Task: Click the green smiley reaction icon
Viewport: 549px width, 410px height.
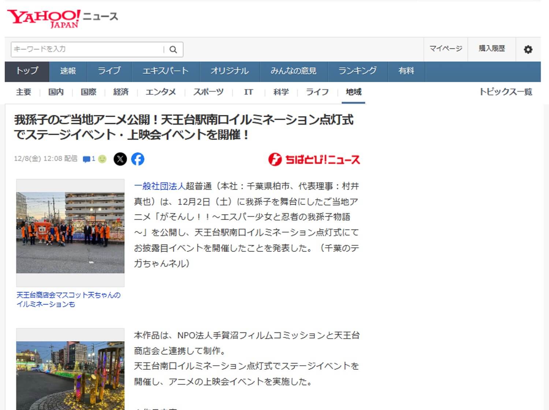Action: 102,159
